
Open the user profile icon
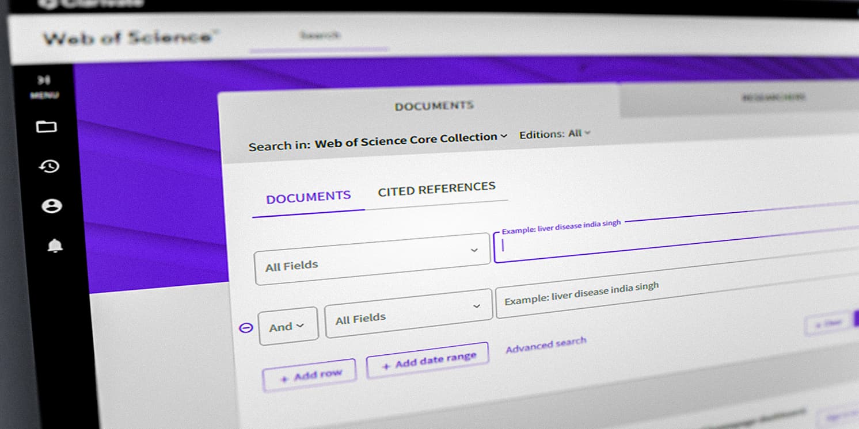click(x=52, y=206)
